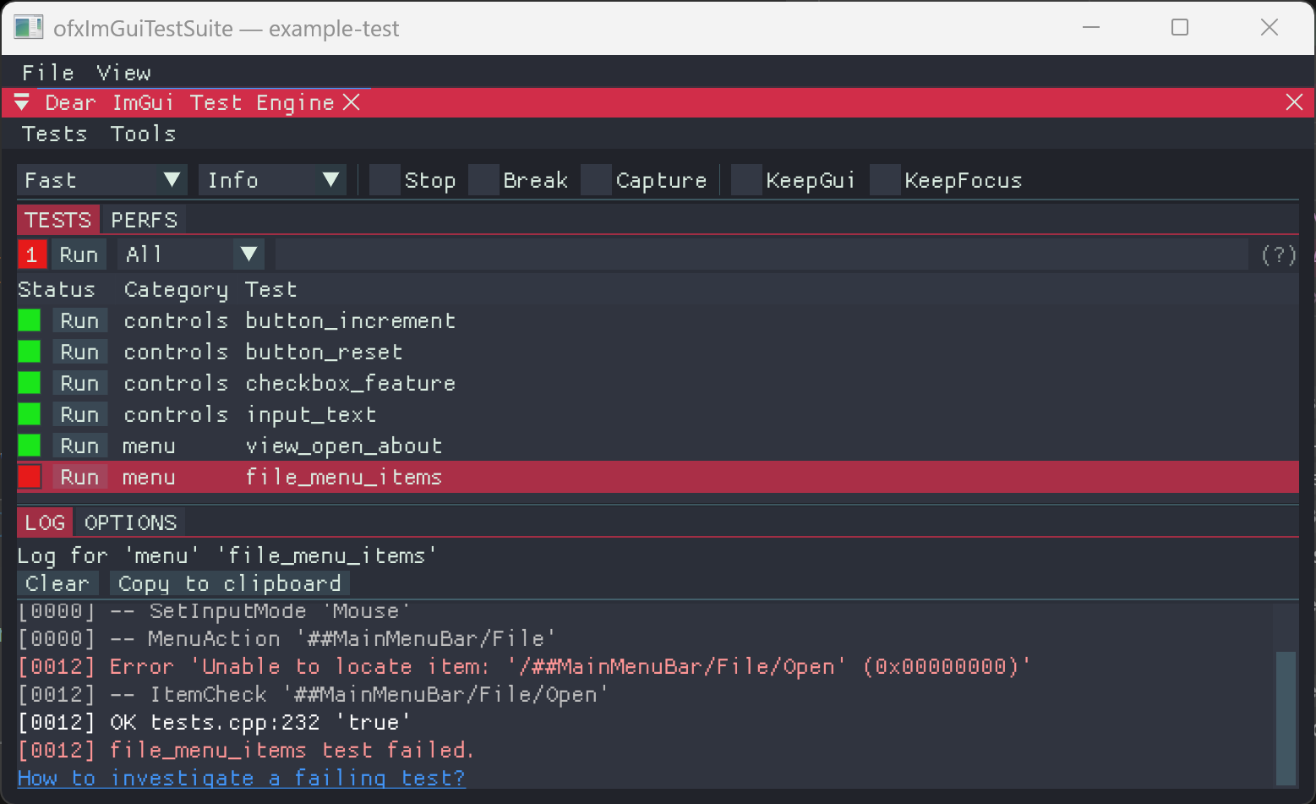1316x804 pixels.
Task: Close the red title bar panel
Action: click(x=1294, y=102)
